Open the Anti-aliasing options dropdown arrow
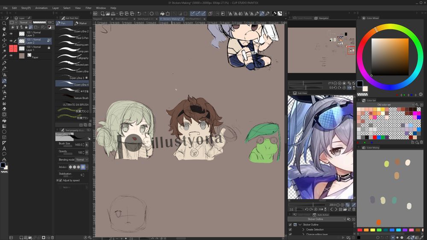Image resolution: width=427 pixels, height=240 pixels. [x=87, y=167]
